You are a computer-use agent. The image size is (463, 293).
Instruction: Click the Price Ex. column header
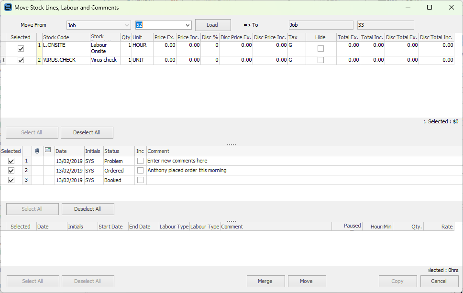tap(165, 37)
